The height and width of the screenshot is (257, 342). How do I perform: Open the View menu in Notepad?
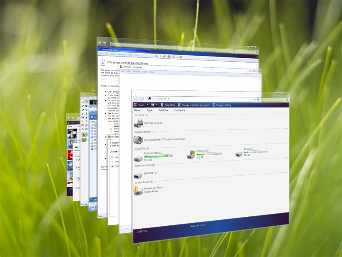click(x=144, y=72)
